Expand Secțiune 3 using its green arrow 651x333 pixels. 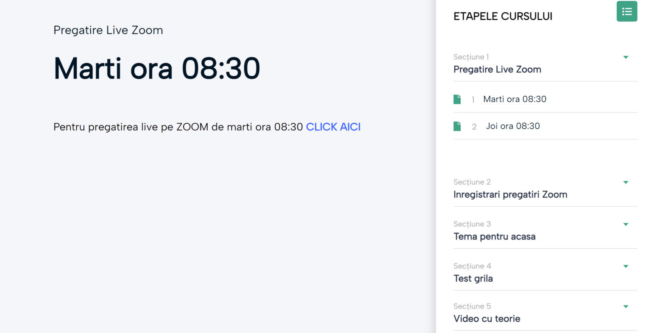(x=626, y=224)
